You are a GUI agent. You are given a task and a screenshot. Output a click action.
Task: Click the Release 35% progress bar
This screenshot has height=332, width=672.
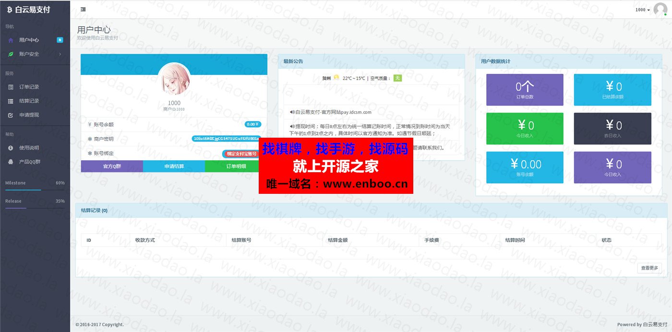35,208
